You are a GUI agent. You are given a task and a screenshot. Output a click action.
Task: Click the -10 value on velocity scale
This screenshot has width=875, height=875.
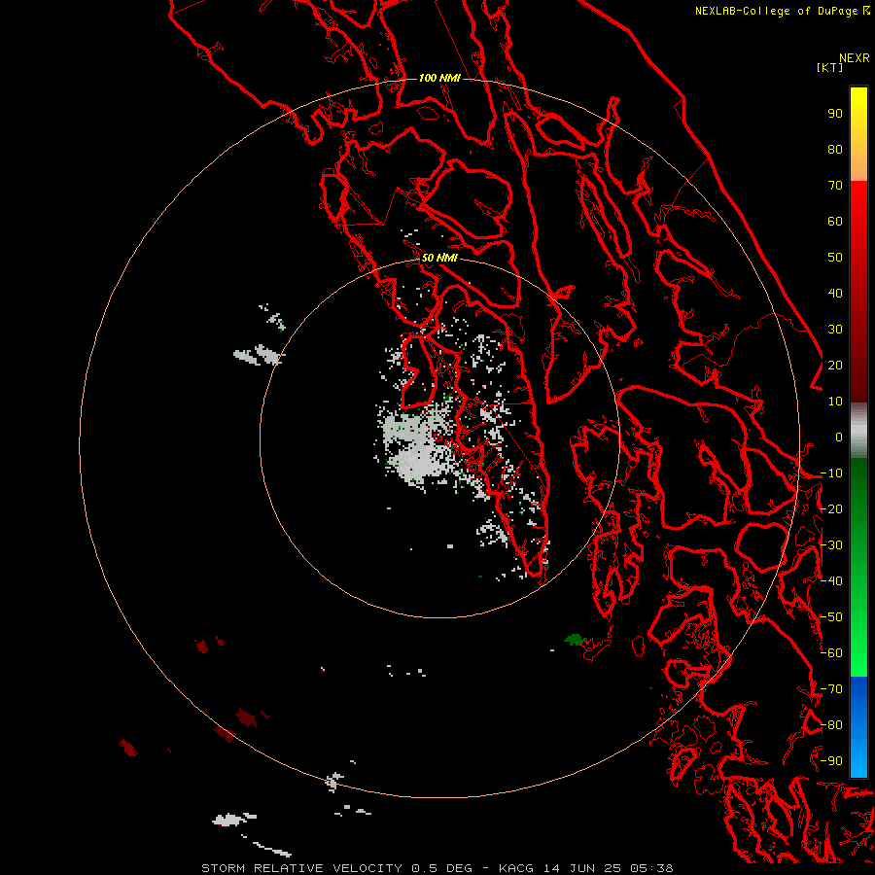click(831, 473)
